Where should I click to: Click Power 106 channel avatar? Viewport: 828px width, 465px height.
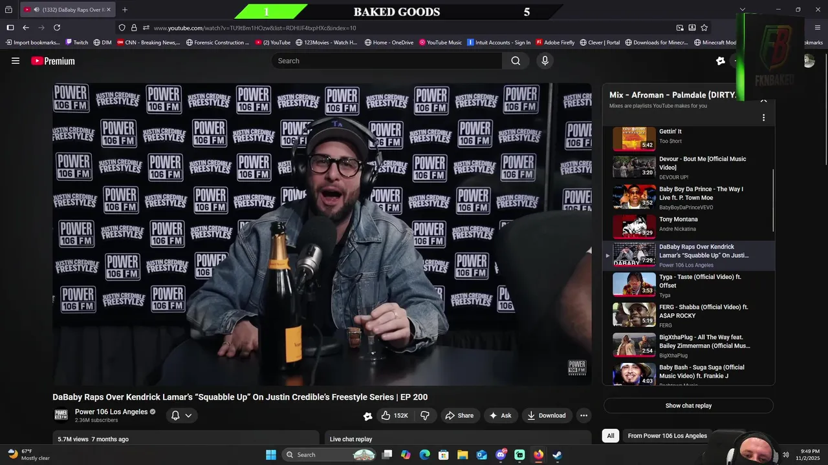coord(61,415)
